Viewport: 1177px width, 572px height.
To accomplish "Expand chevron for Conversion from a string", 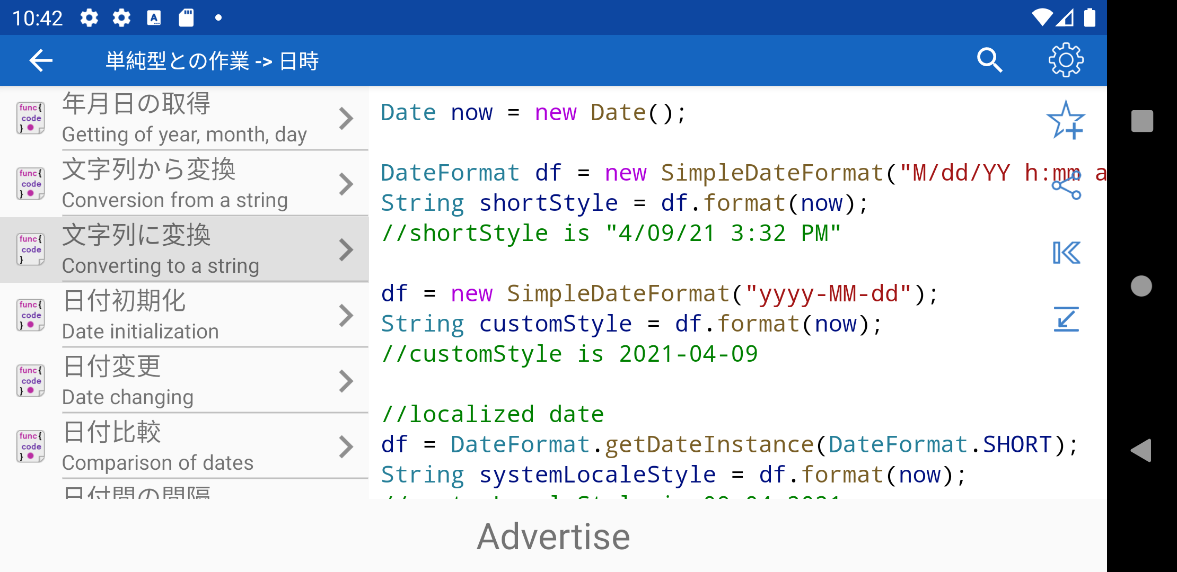I will pyautogui.click(x=346, y=184).
